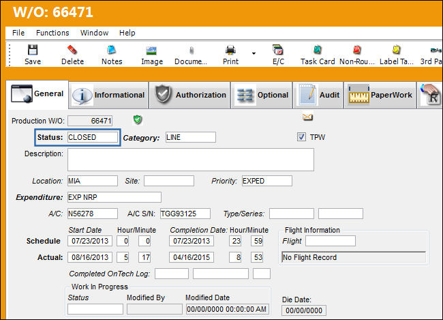Click the empty Site field
This screenshot has width=443, height=320.
[169, 181]
